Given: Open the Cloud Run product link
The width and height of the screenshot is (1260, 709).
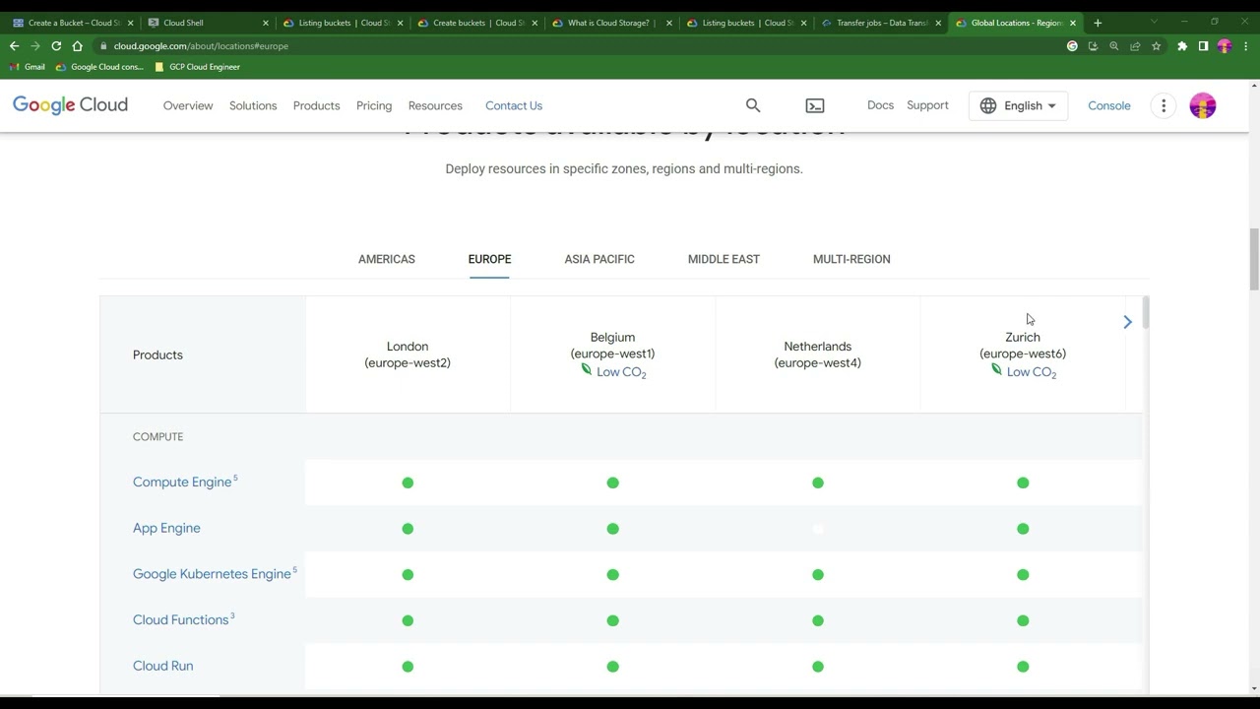Looking at the screenshot, I should coord(163,666).
